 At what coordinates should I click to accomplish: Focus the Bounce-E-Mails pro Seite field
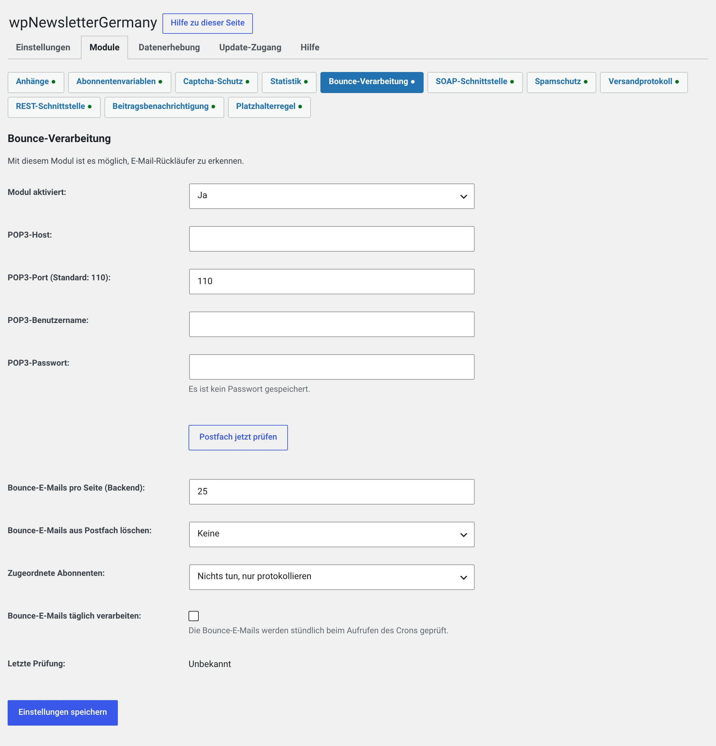click(x=332, y=491)
